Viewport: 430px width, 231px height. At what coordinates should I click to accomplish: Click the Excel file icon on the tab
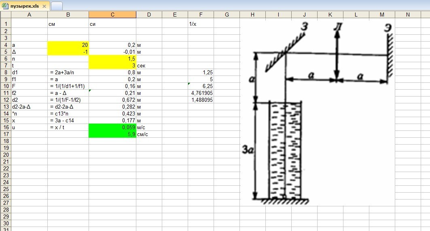click(x=5, y=6)
